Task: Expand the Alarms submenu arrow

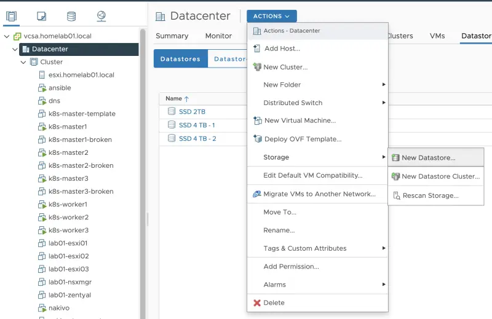Action: coord(384,284)
